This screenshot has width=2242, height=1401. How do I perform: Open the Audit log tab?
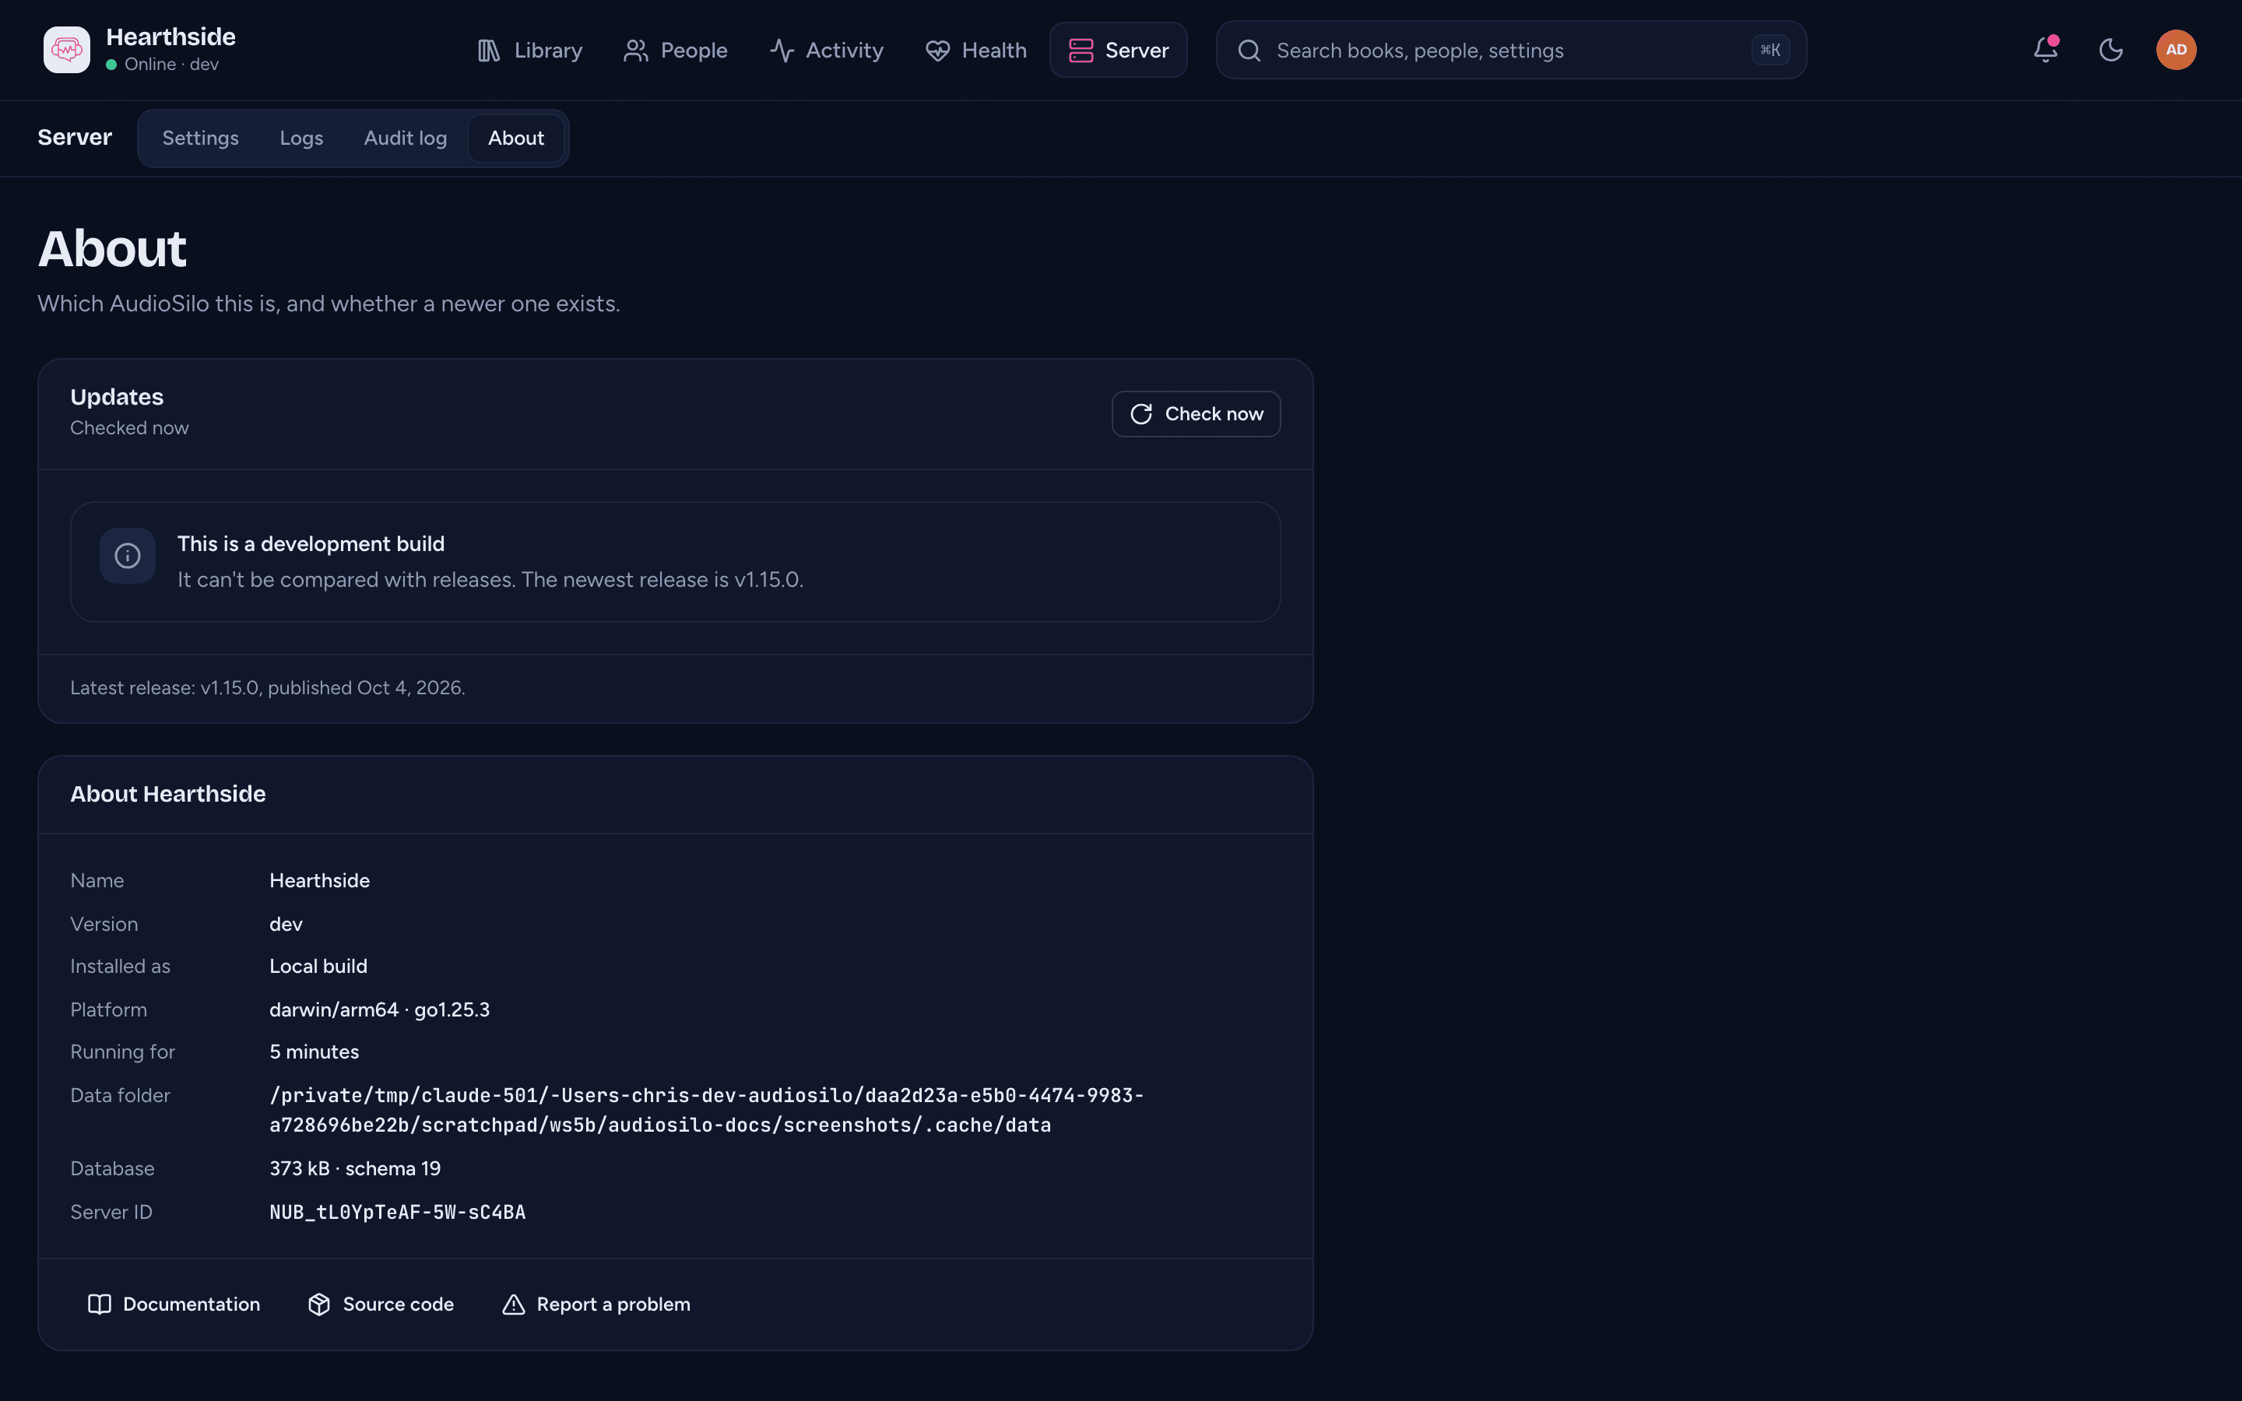coord(405,138)
